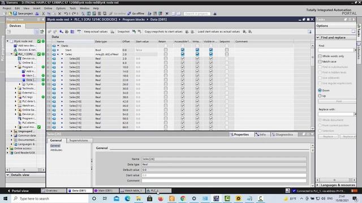Switch to the Diagnostics tab
Image resolution: width=362 pixels, height=203 pixels.
click(x=282, y=134)
